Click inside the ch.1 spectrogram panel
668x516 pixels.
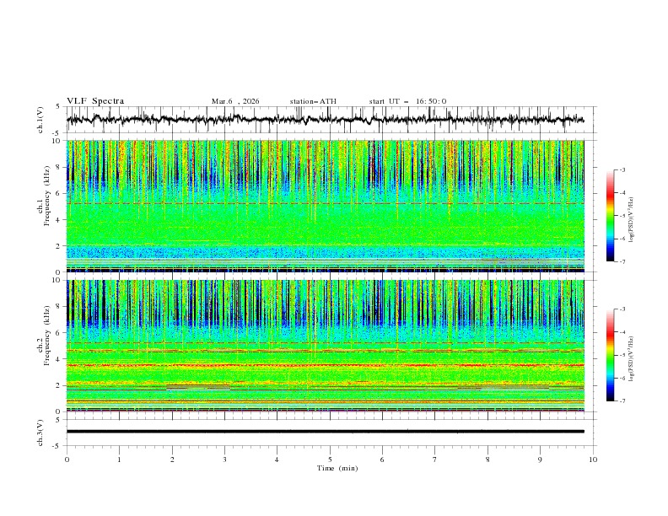click(329, 205)
